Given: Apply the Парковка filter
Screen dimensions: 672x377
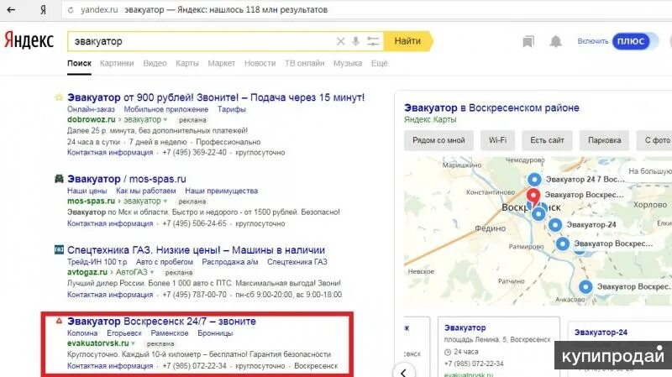Looking at the screenshot, I should [x=604, y=140].
